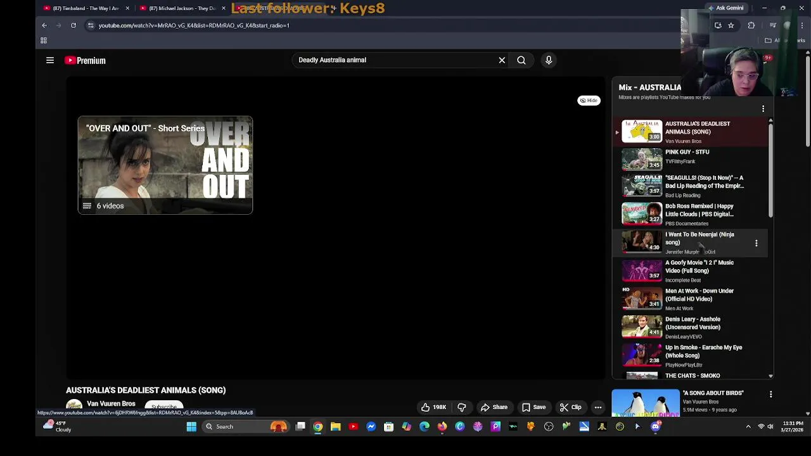Bookmark this page with the star icon
This screenshot has height=456, width=811.
tap(731, 25)
